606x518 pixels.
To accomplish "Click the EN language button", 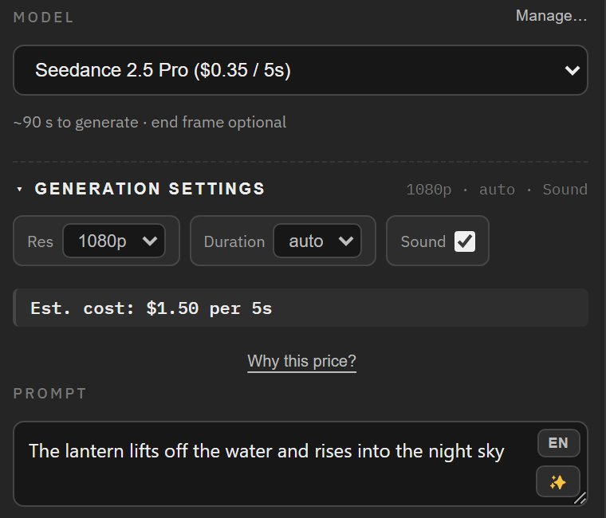I will [558, 442].
